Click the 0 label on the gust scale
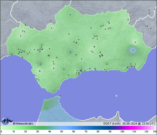The image size is (157, 135). pos(1,132)
